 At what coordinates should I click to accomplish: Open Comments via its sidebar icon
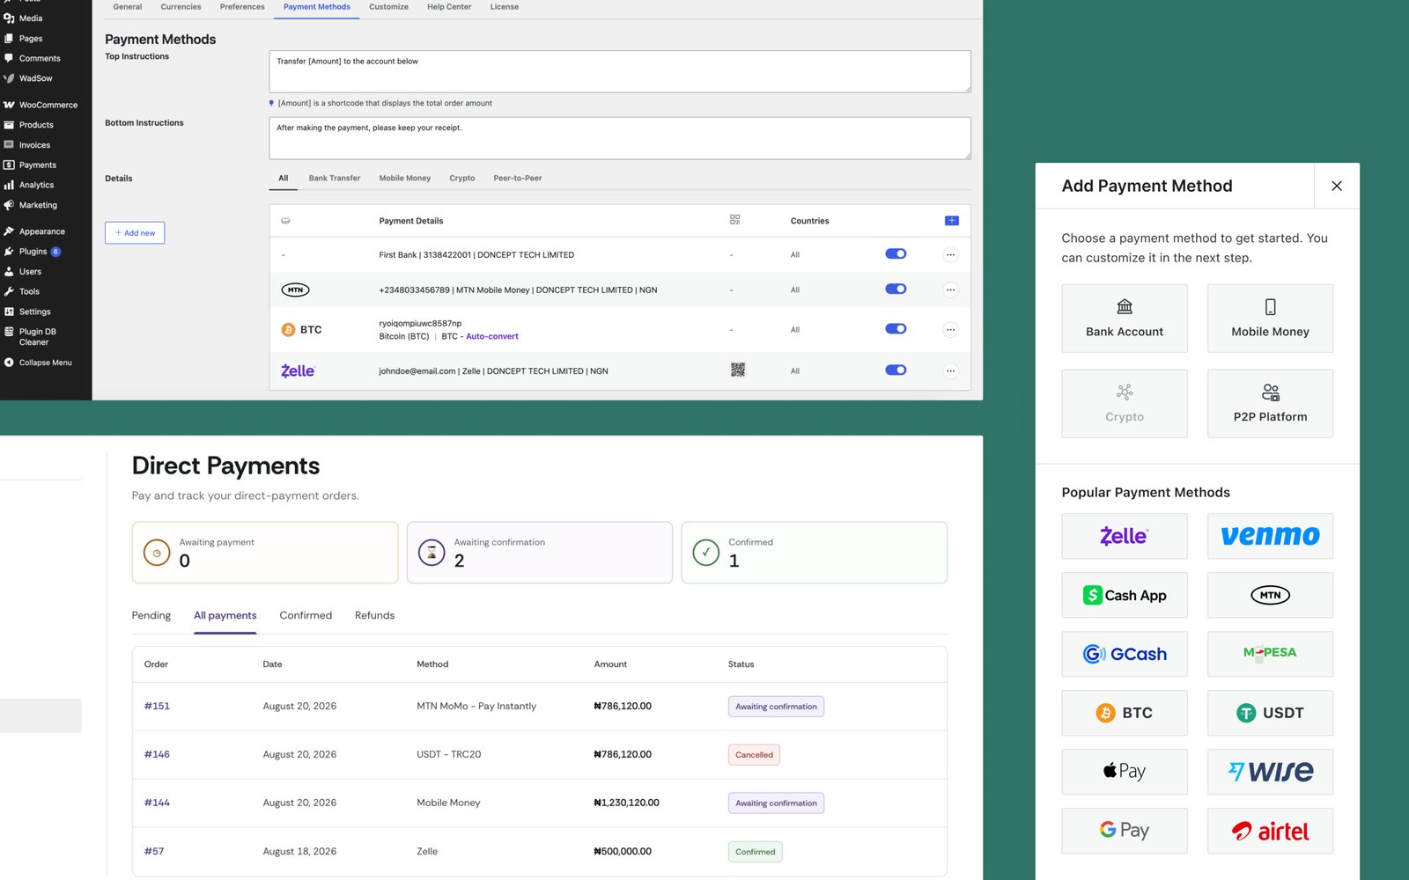(x=9, y=58)
